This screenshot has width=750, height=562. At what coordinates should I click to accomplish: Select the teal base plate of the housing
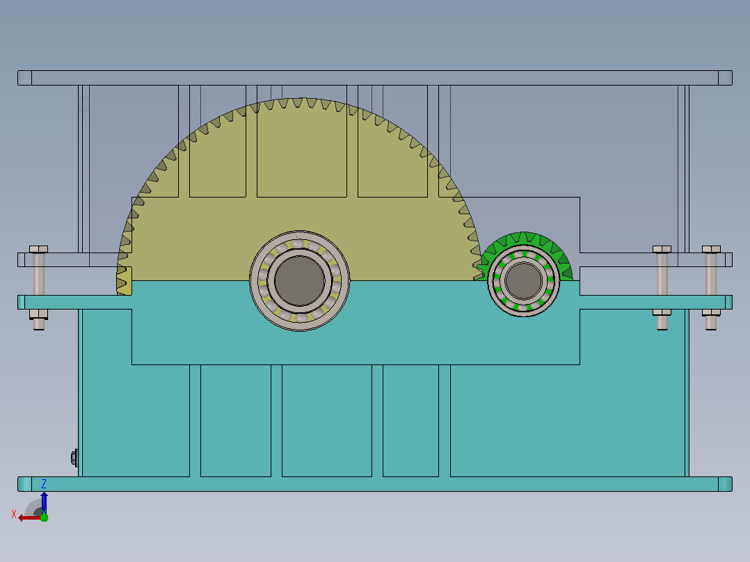375,484
